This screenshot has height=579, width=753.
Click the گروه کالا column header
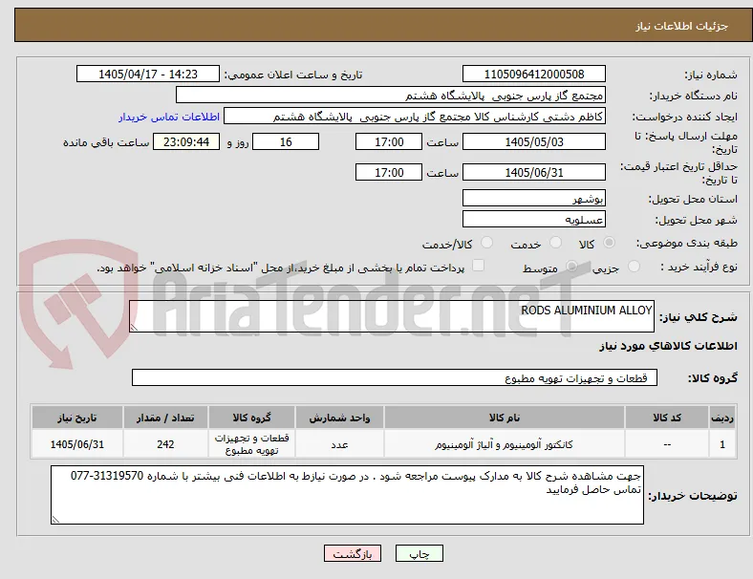pos(251,418)
